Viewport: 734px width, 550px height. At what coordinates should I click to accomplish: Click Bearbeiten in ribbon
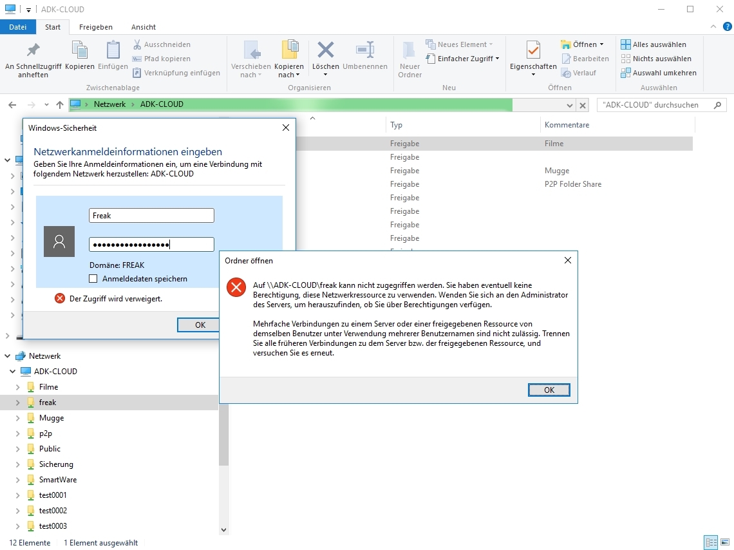[x=585, y=59]
